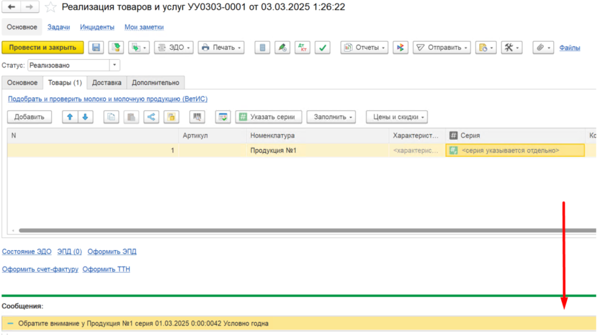Move row up with blue arrow

(70, 117)
